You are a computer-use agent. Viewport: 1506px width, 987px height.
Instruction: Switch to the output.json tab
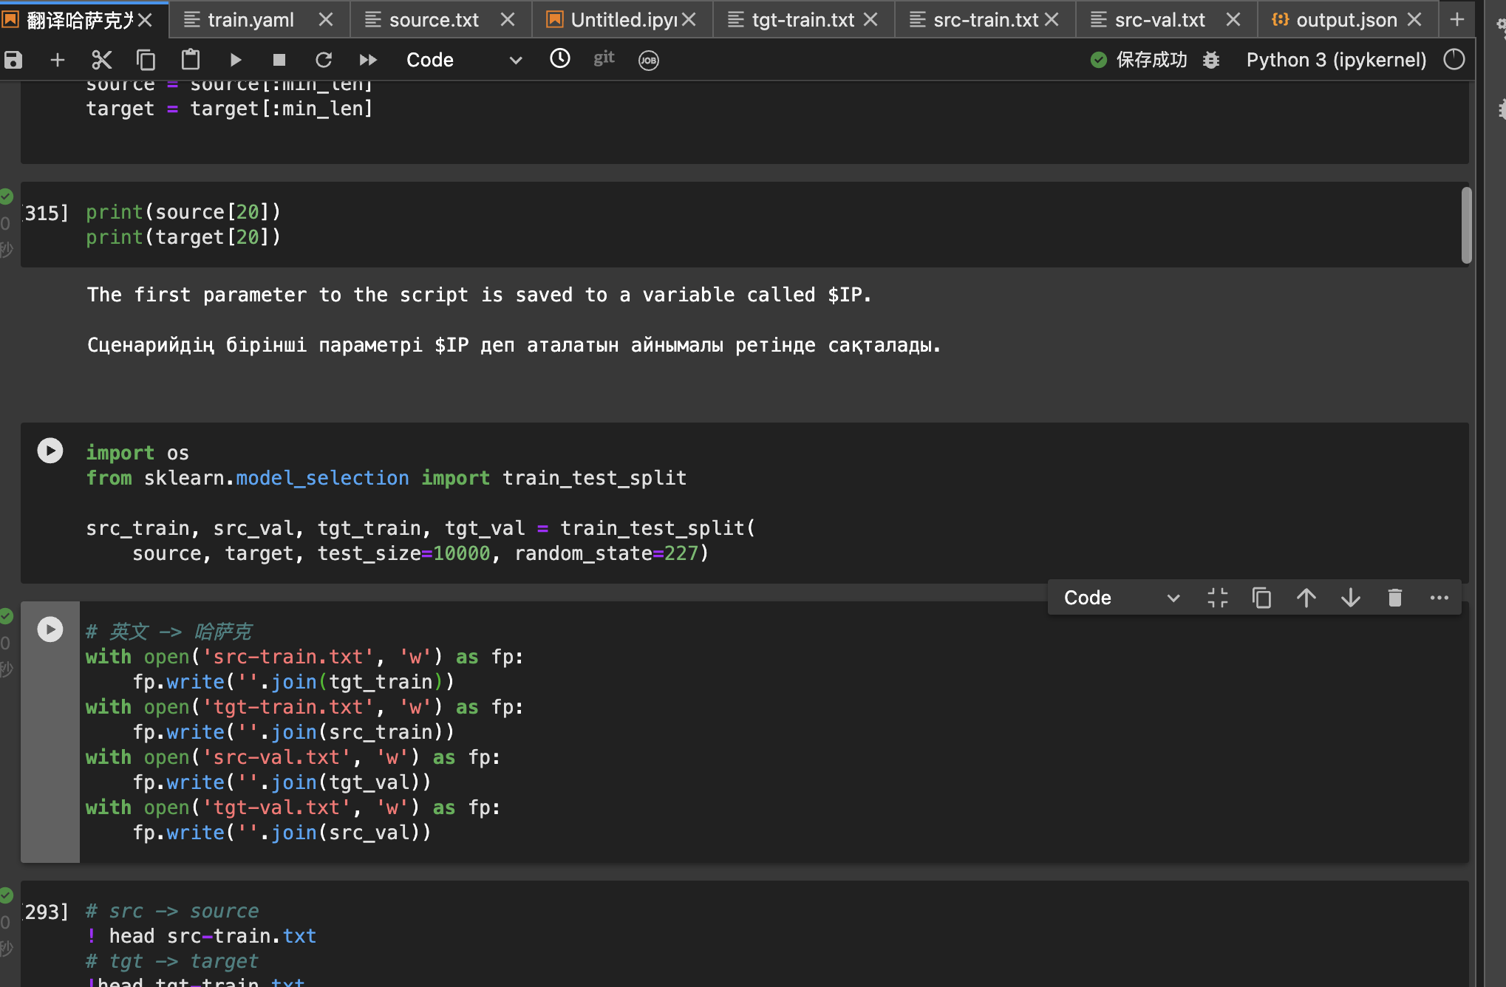point(1346,19)
